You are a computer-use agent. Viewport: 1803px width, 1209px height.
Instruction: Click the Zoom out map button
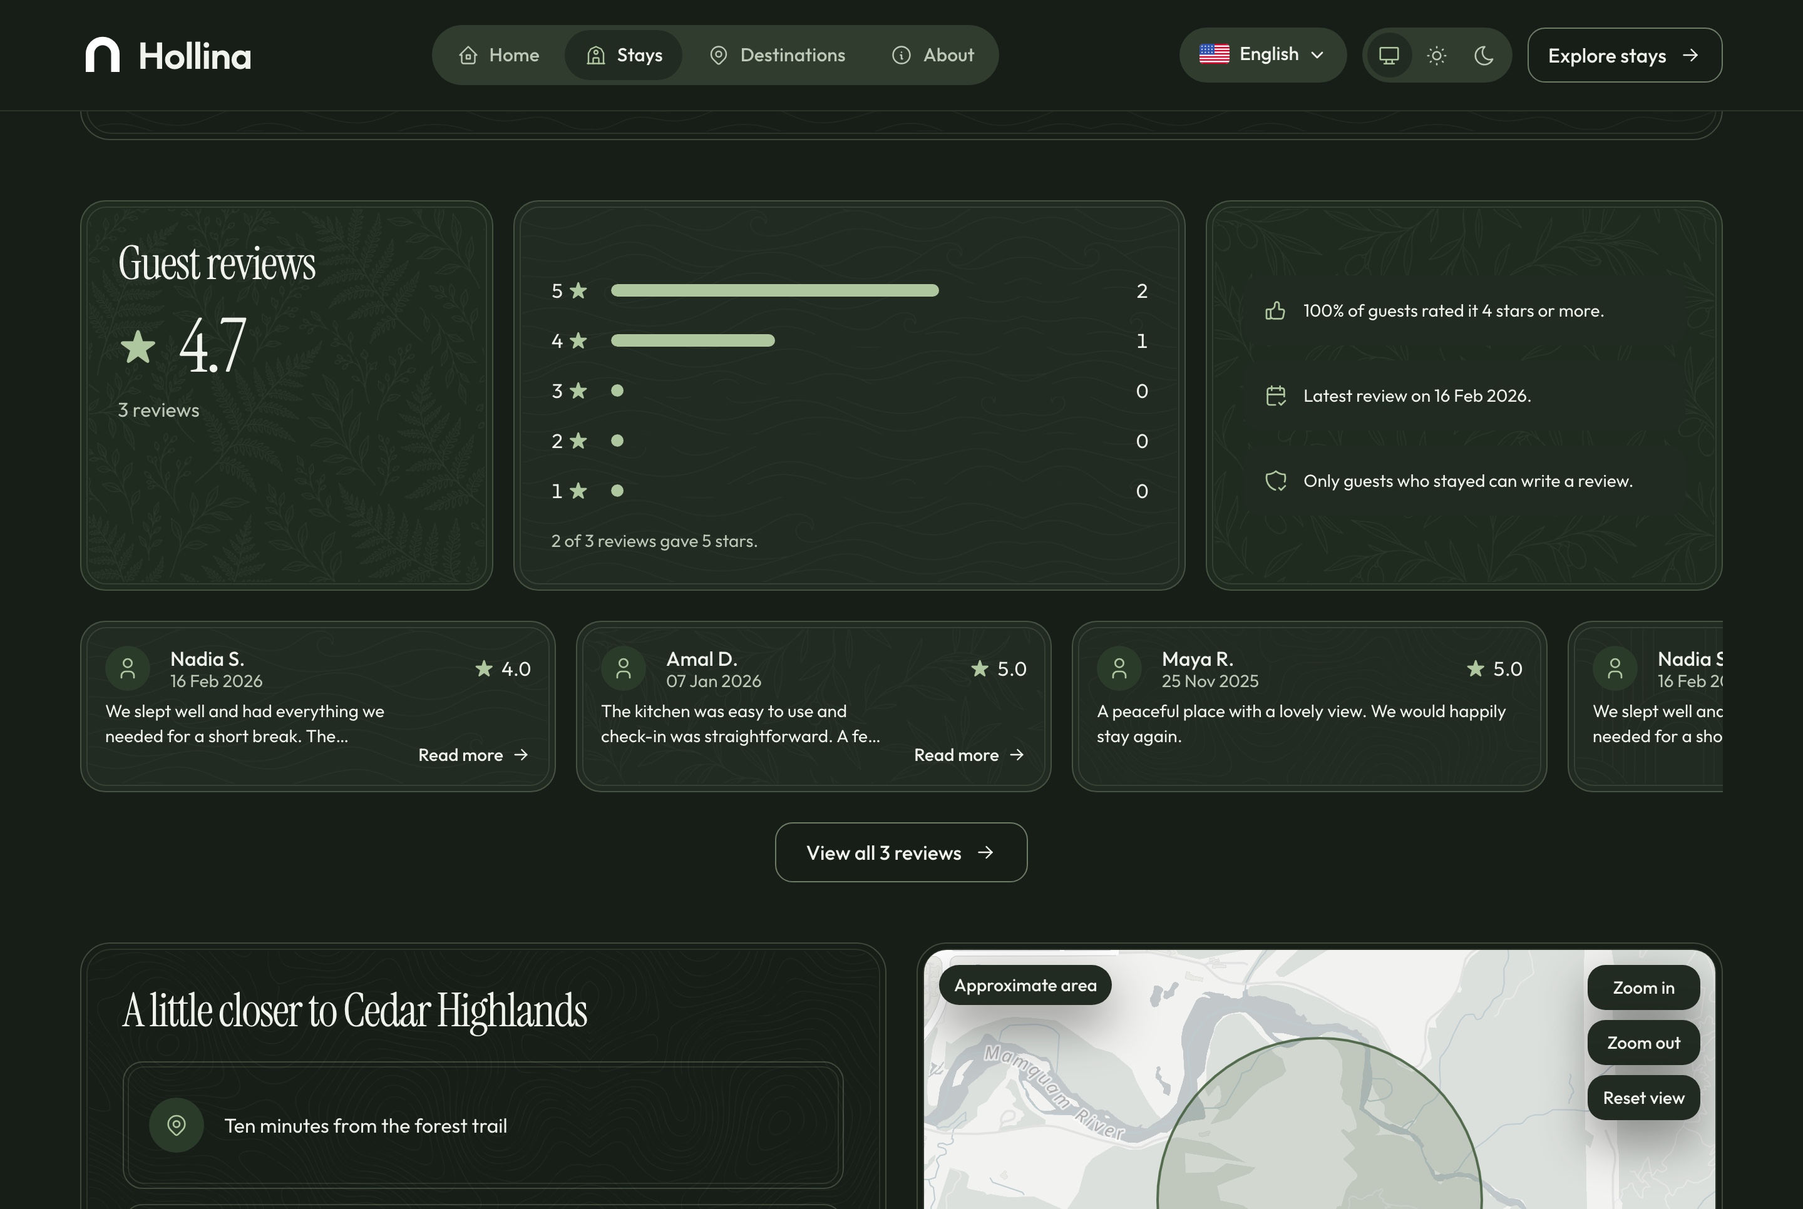coord(1643,1043)
